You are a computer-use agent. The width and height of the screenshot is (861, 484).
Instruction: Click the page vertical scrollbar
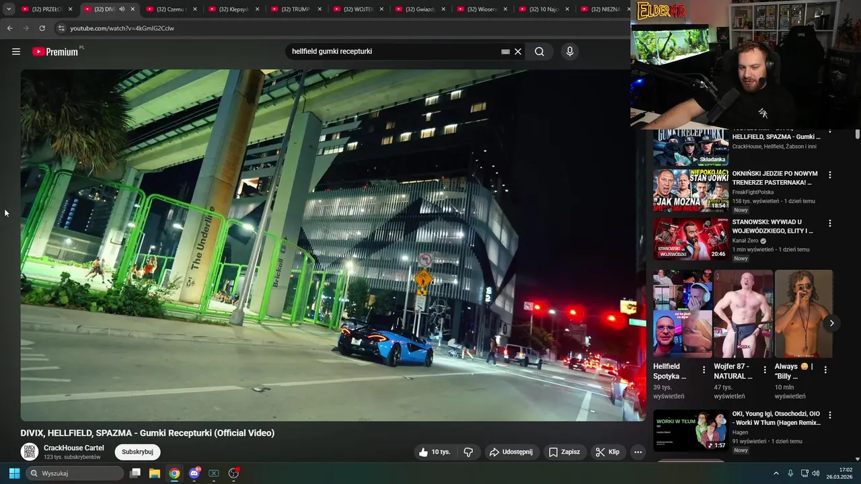pyautogui.click(x=858, y=134)
